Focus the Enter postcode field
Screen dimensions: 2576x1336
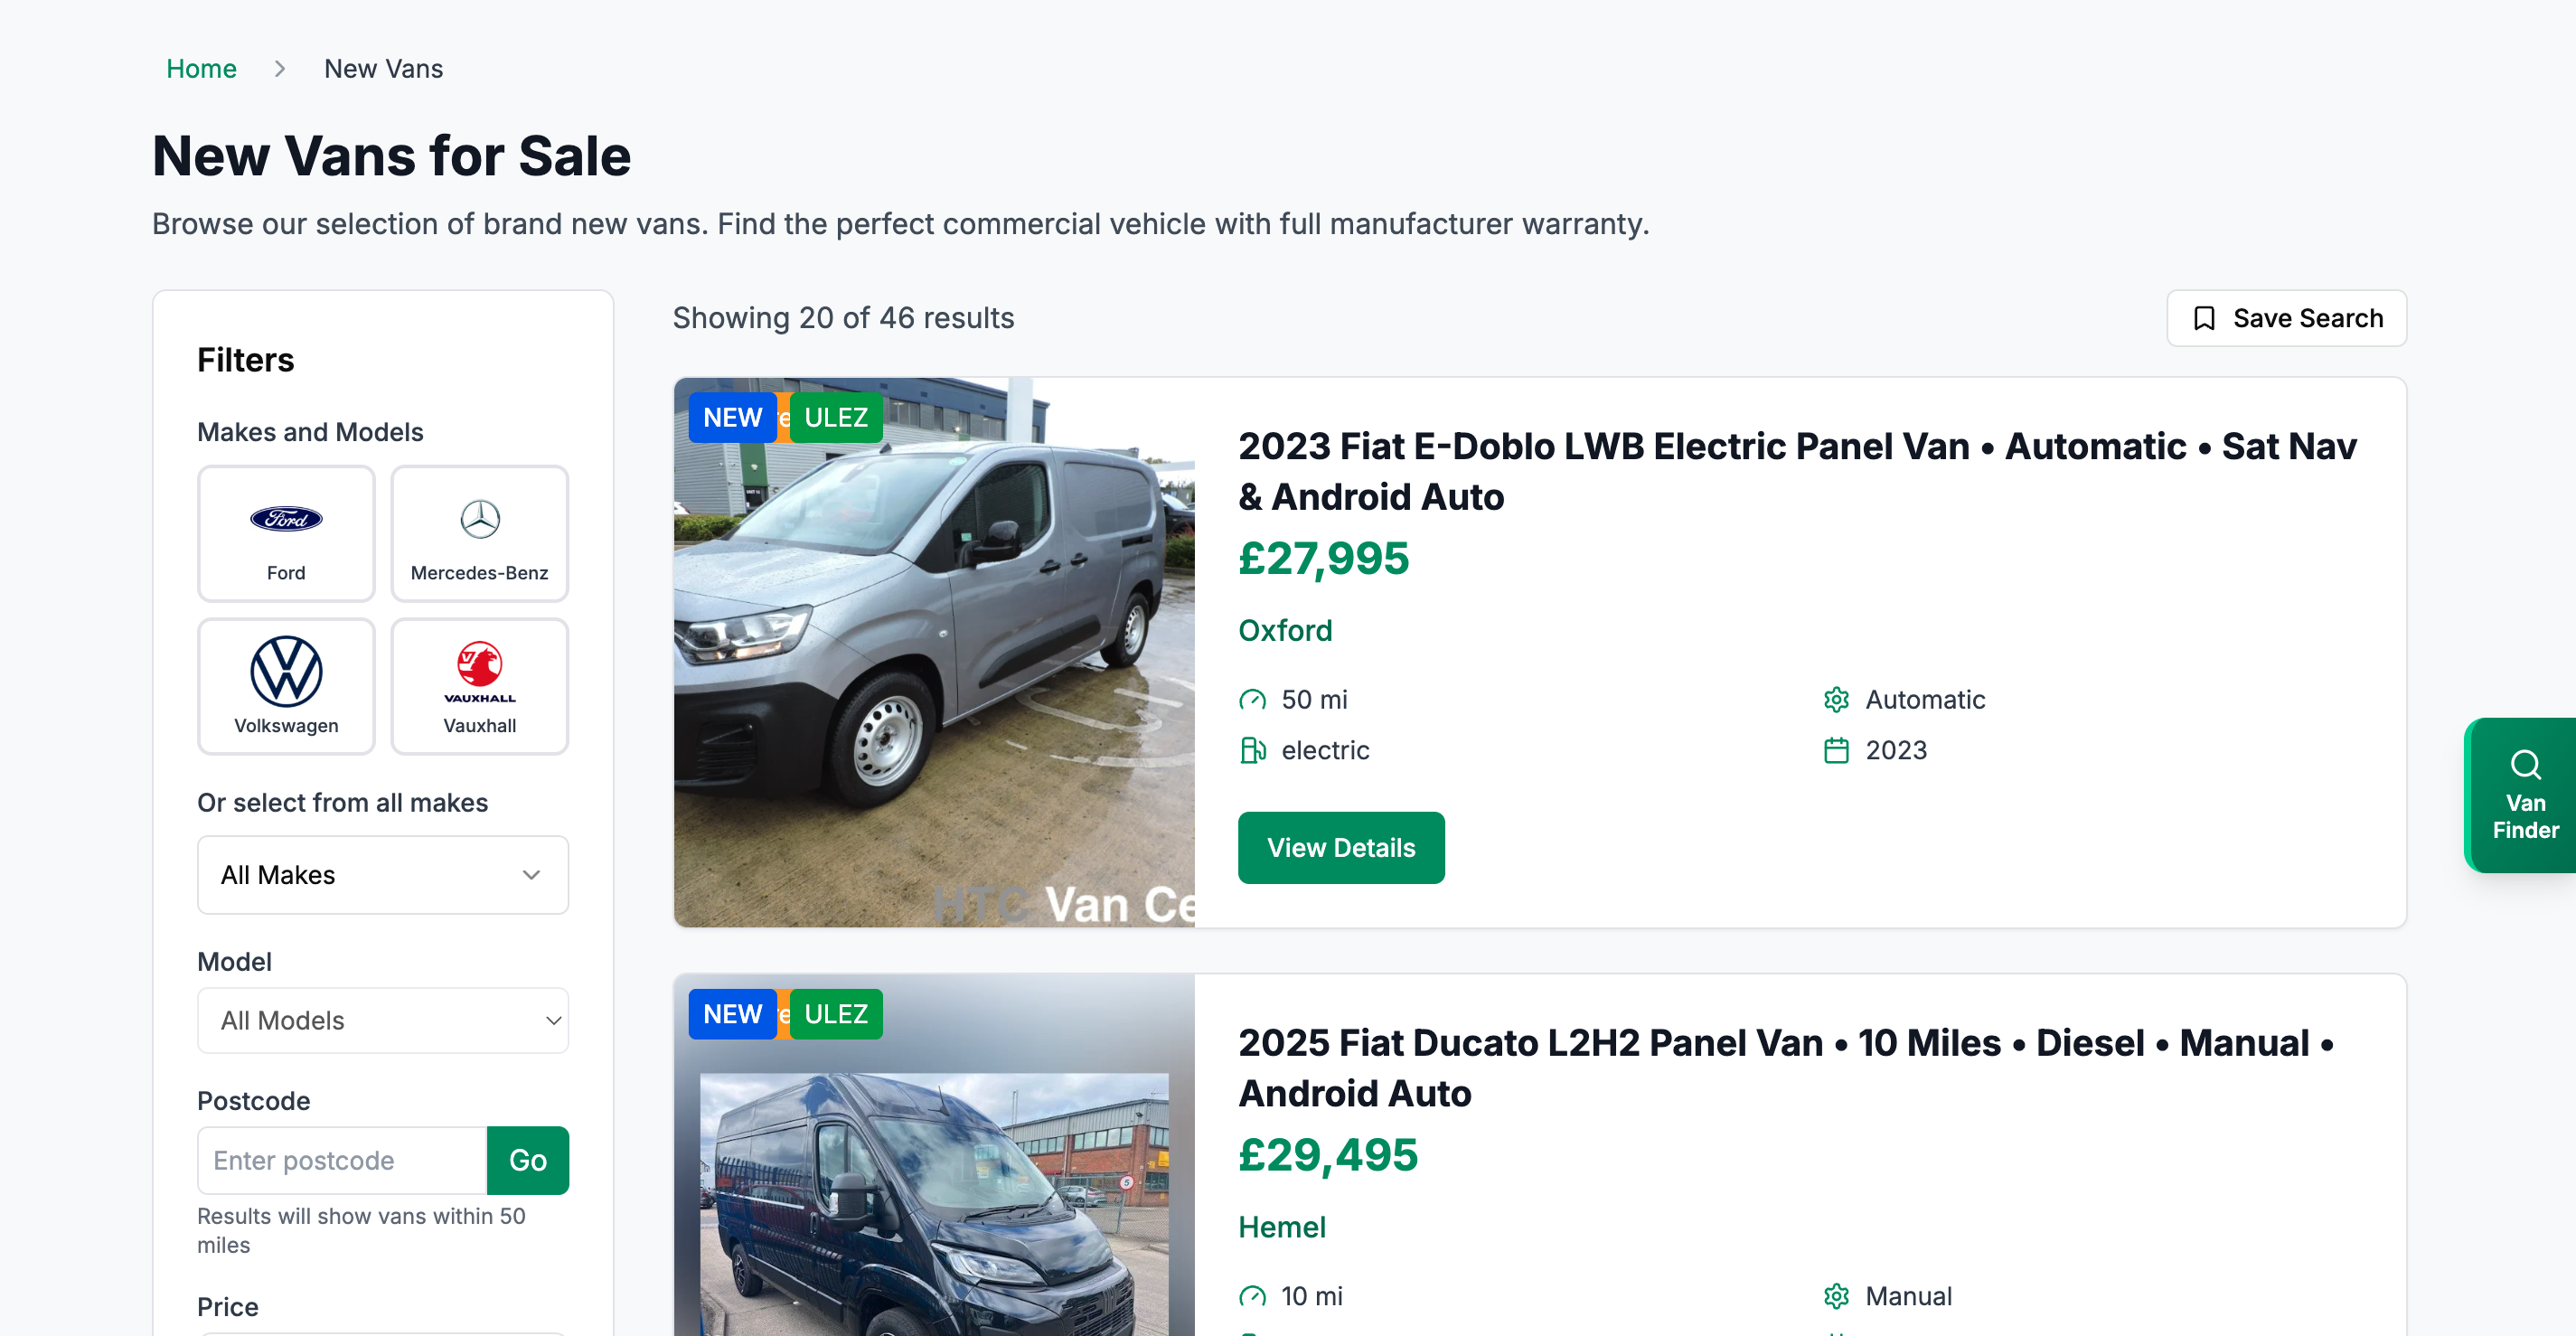[342, 1160]
